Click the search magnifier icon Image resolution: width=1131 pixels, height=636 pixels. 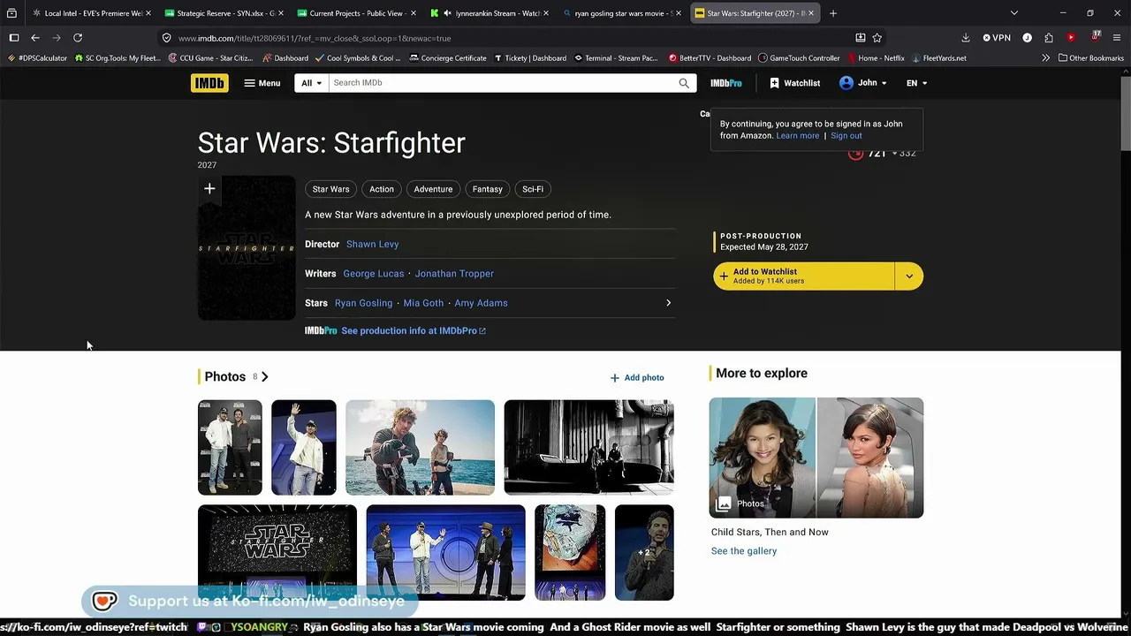tap(684, 83)
